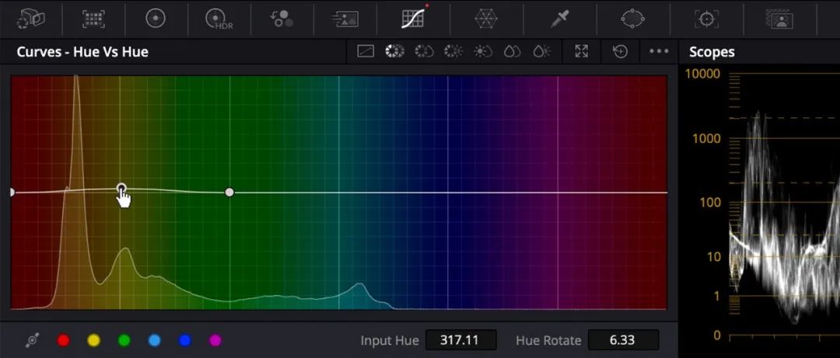
Task: Click the green hue preset swatch
Action: pos(124,340)
